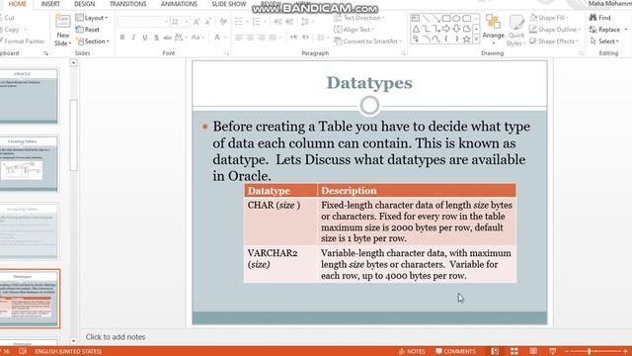Image resolution: width=632 pixels, height=356 pixels.
Task: Click the Reset slide button
Action: tap(88, 30)
